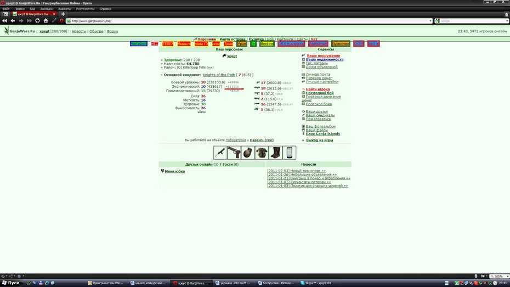Image resolution: width=510 pixels, height=287 pixels.
Task: Click the MTC banner button
Action: tap(154, 43)
